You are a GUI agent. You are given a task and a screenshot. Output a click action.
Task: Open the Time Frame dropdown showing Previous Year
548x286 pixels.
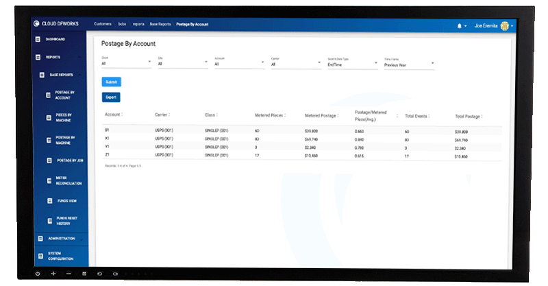pyautogui.click(x=409, y=63)
